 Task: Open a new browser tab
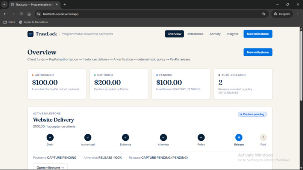click(65, 5)
